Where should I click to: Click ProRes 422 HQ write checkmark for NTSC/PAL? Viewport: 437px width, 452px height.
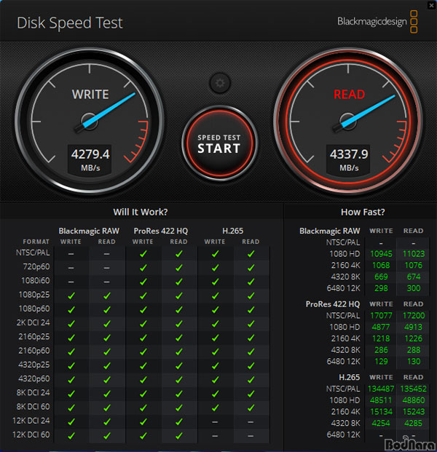143,254
